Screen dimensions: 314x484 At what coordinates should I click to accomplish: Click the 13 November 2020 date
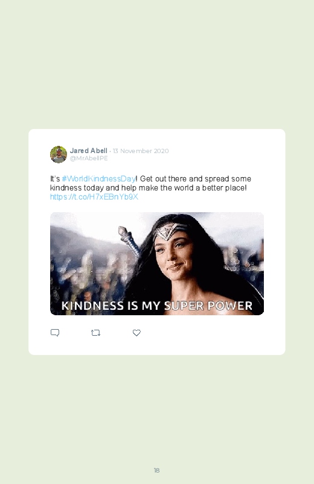pos(141,151)
